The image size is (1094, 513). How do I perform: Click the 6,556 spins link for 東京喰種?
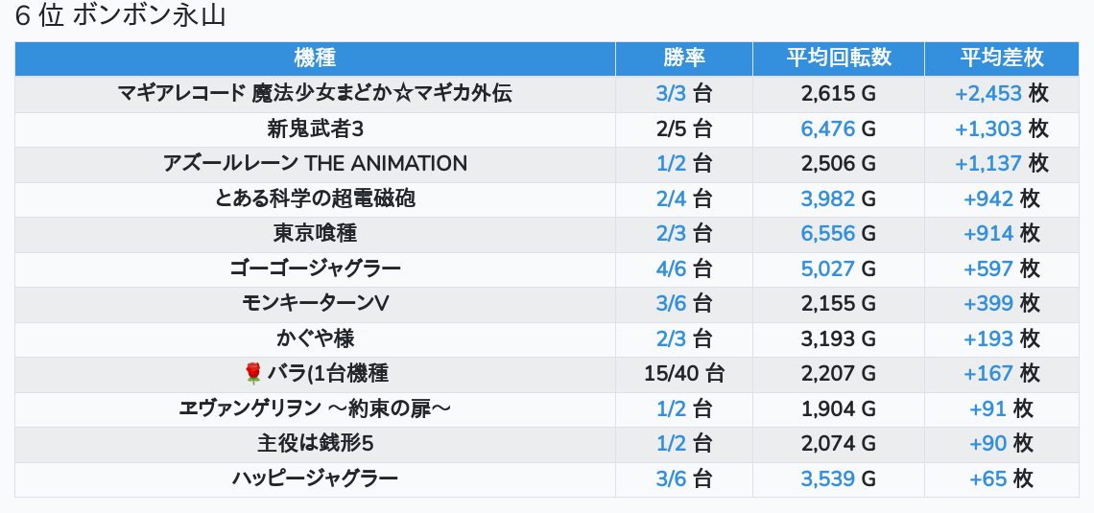827,234
